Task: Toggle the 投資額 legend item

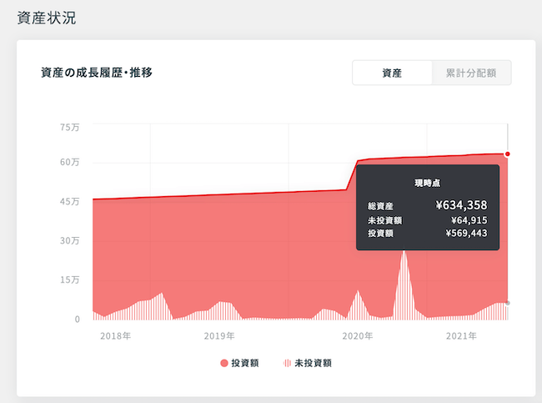Action: point(239,363)
